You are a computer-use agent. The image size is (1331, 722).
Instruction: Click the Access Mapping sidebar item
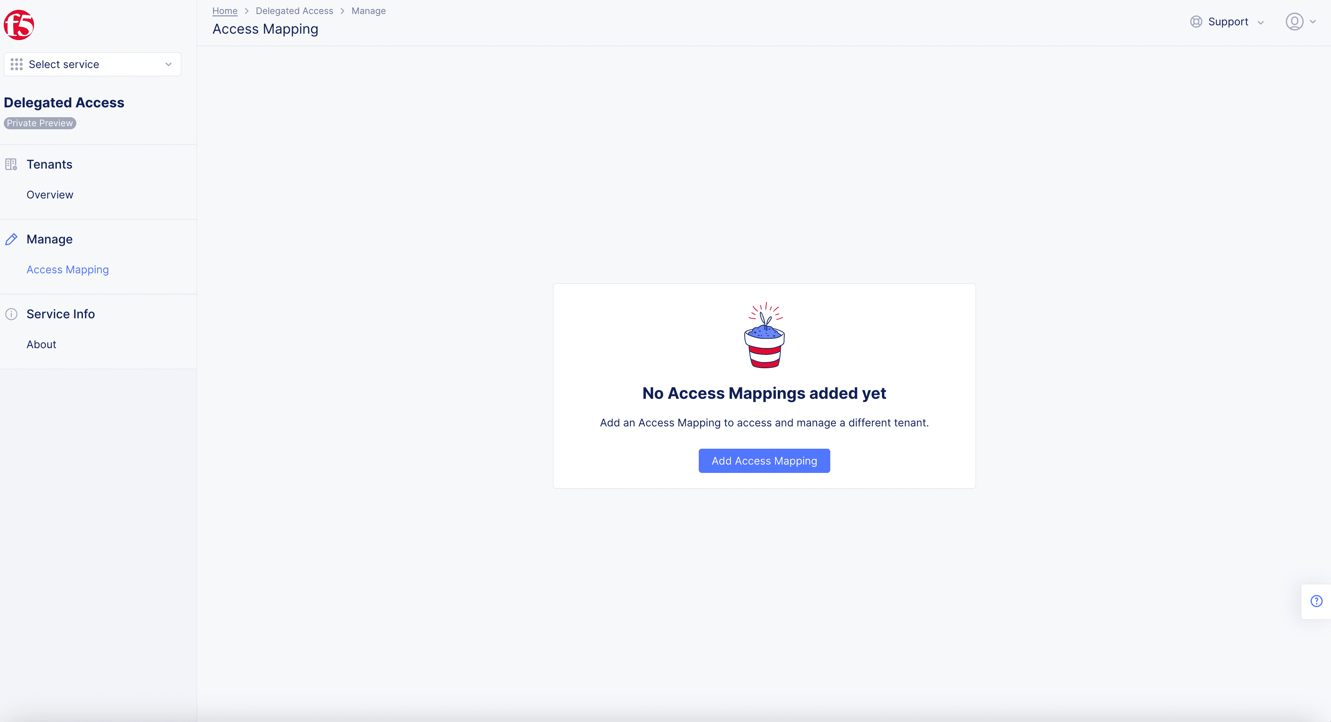[68, 268]
